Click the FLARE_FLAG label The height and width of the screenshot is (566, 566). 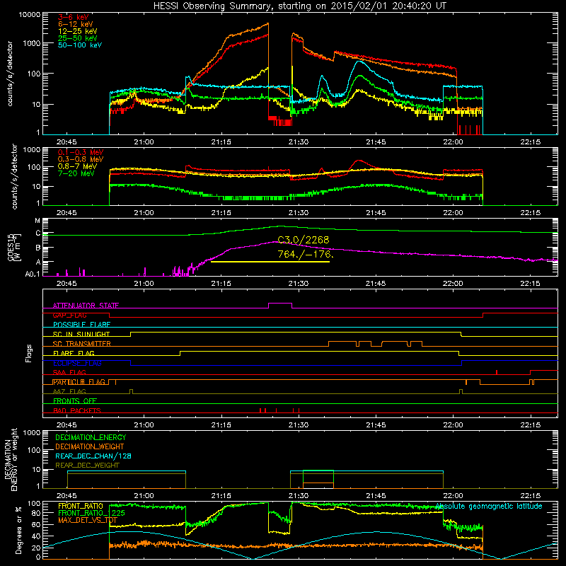click(74, 353)
